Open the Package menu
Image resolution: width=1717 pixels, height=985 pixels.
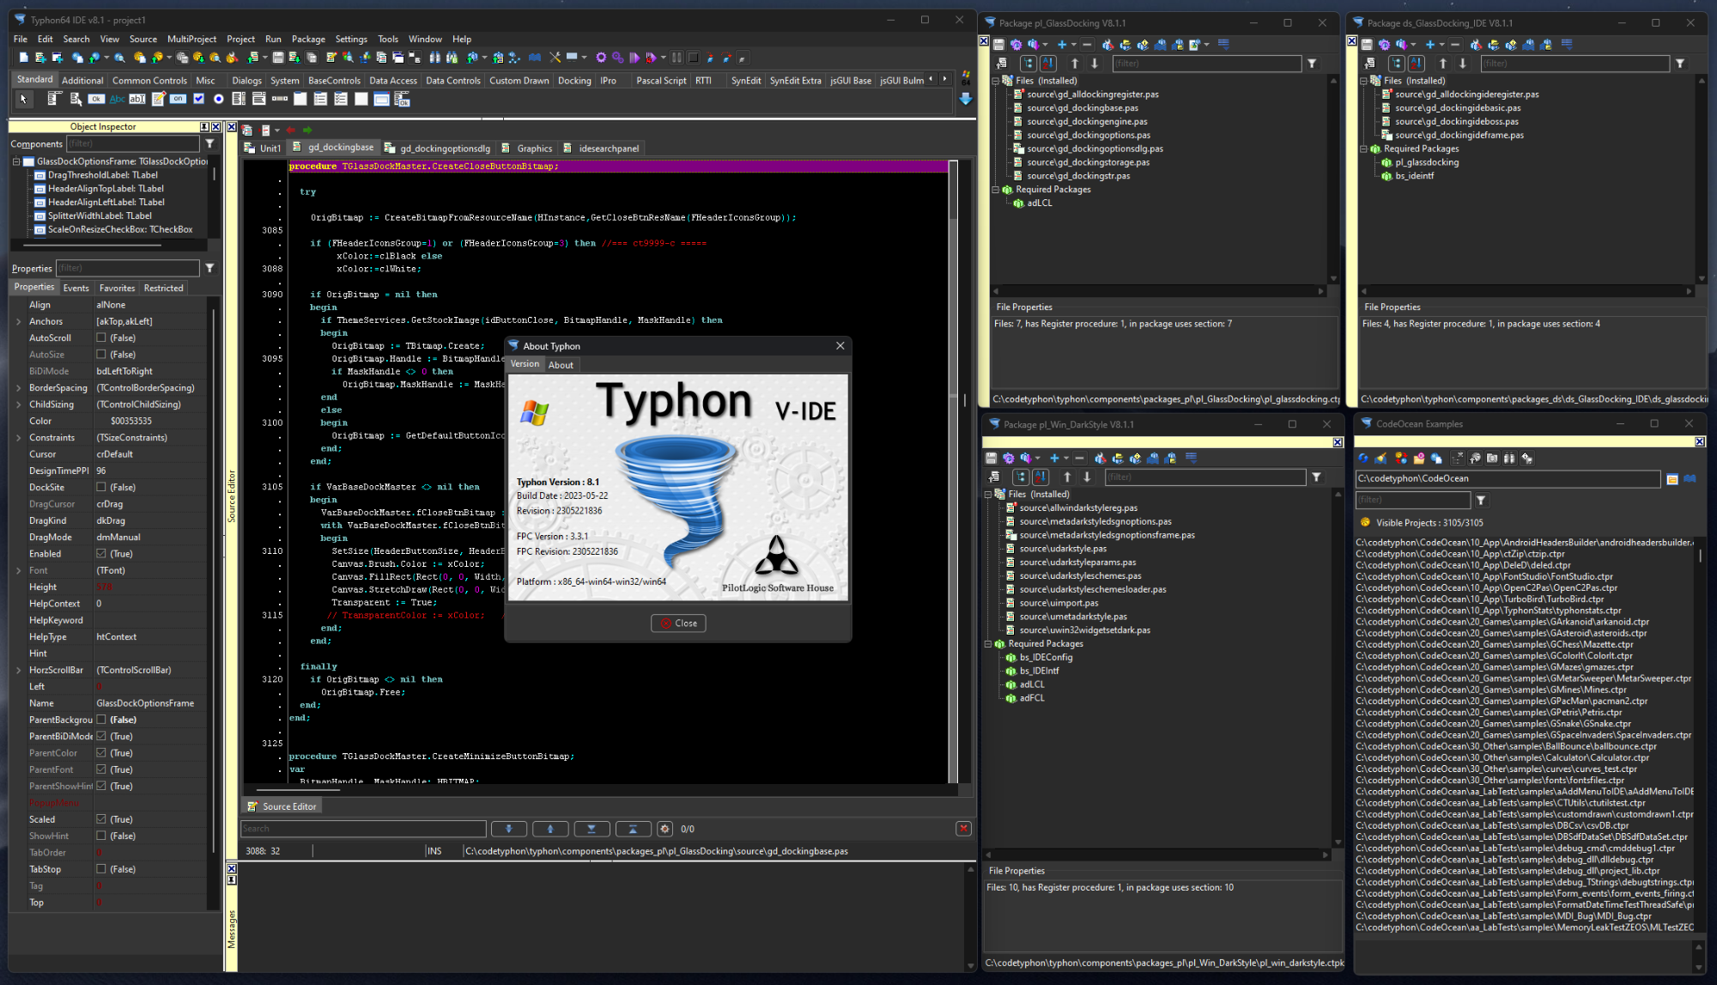click(x=308, y=40)
